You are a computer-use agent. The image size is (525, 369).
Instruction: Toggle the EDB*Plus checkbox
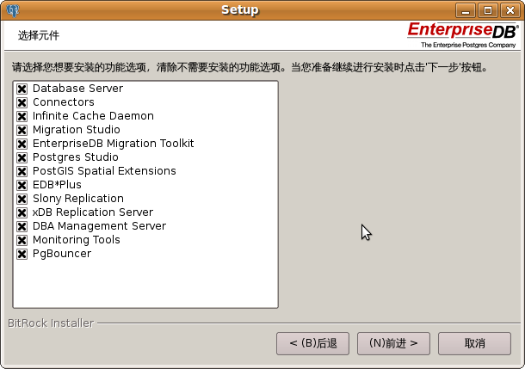coord(22,185)
